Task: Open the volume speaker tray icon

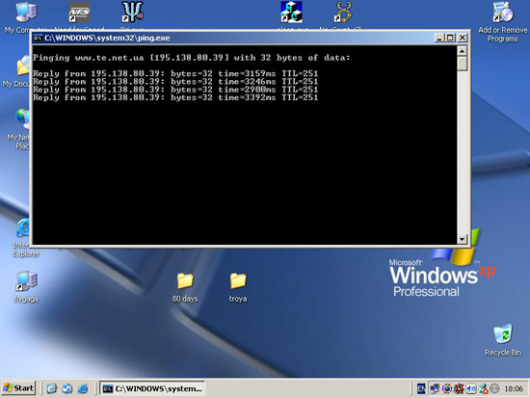Action: click(471, 388)
